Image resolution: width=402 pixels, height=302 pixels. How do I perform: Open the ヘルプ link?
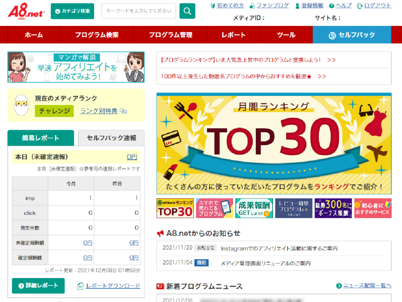tap(344, 6)
